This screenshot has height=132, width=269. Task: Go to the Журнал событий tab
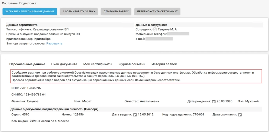click(132, 64)
